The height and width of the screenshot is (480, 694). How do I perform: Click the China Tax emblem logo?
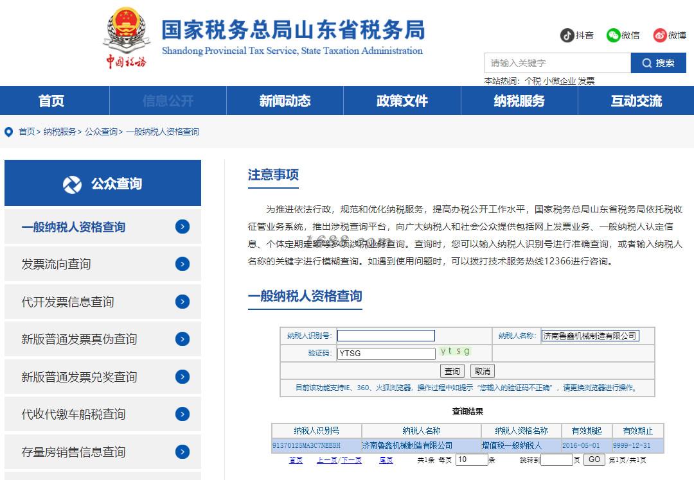(x=127, y=38)
